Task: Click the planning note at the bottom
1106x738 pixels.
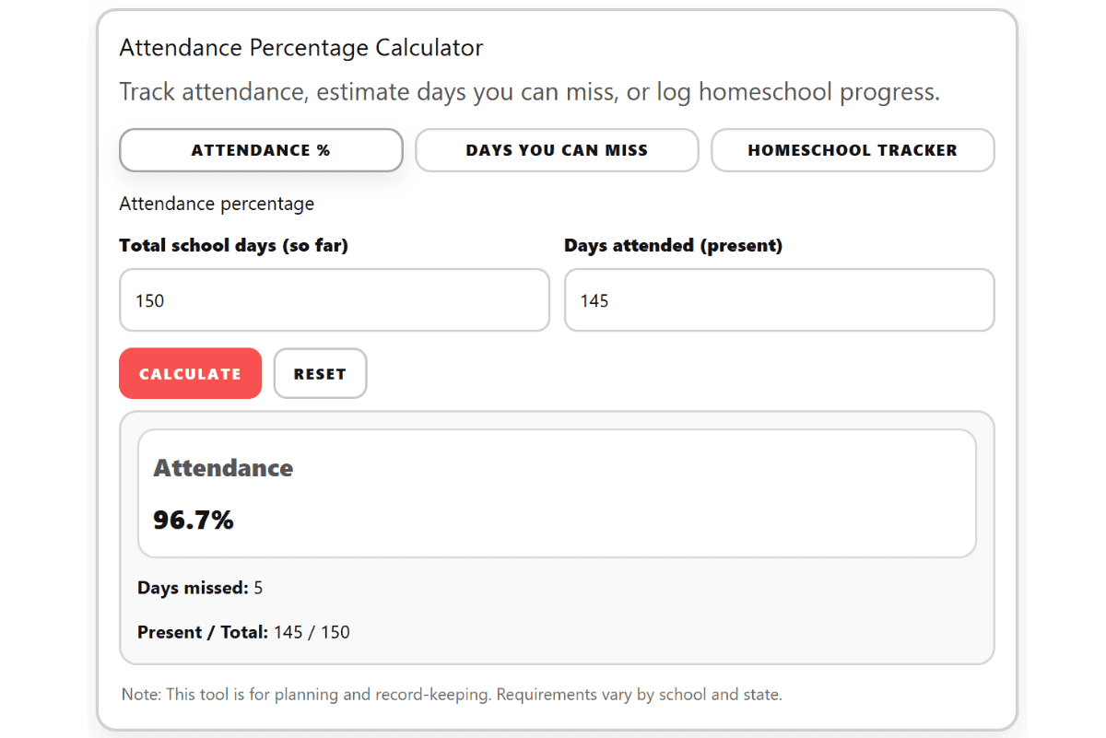Action: (449, 694)
